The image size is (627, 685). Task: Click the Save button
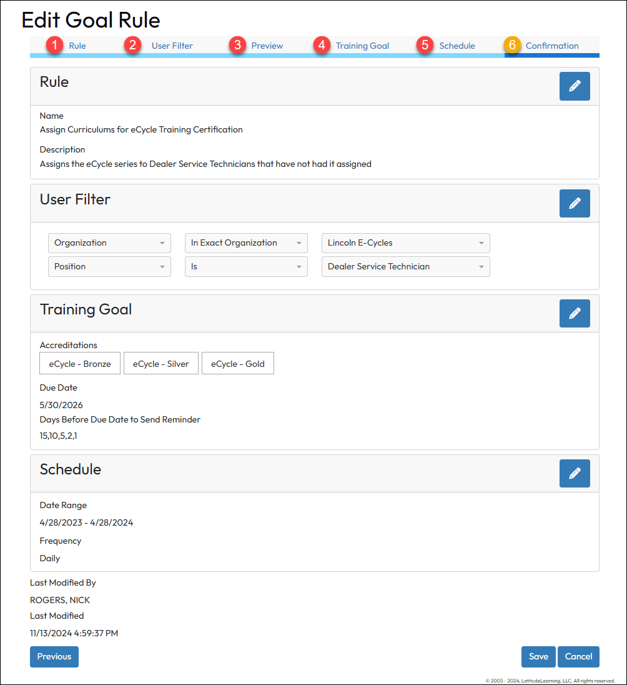point(538,656)
